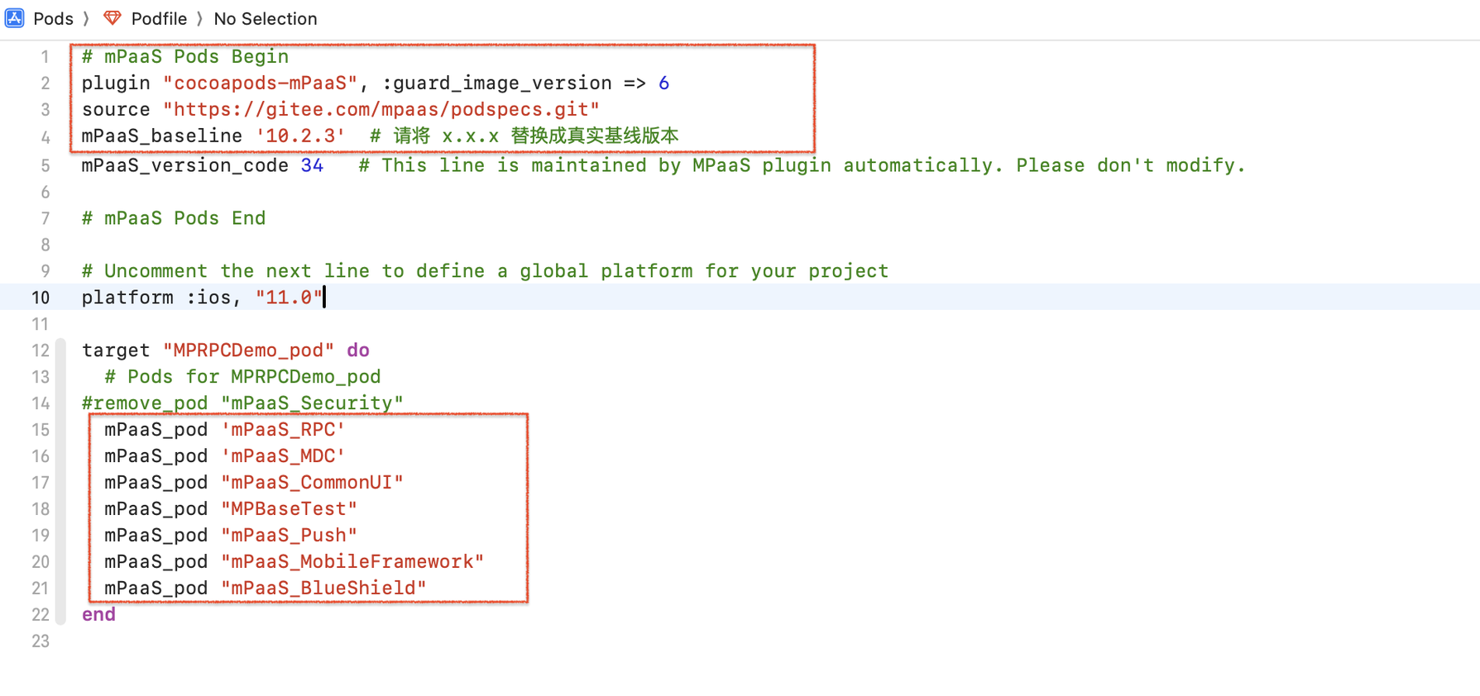Viewport: 1480px width, 696px height.
Task: Click the gitee podspecs source URL
Action: pyautogui.click(x=381, y=109)
